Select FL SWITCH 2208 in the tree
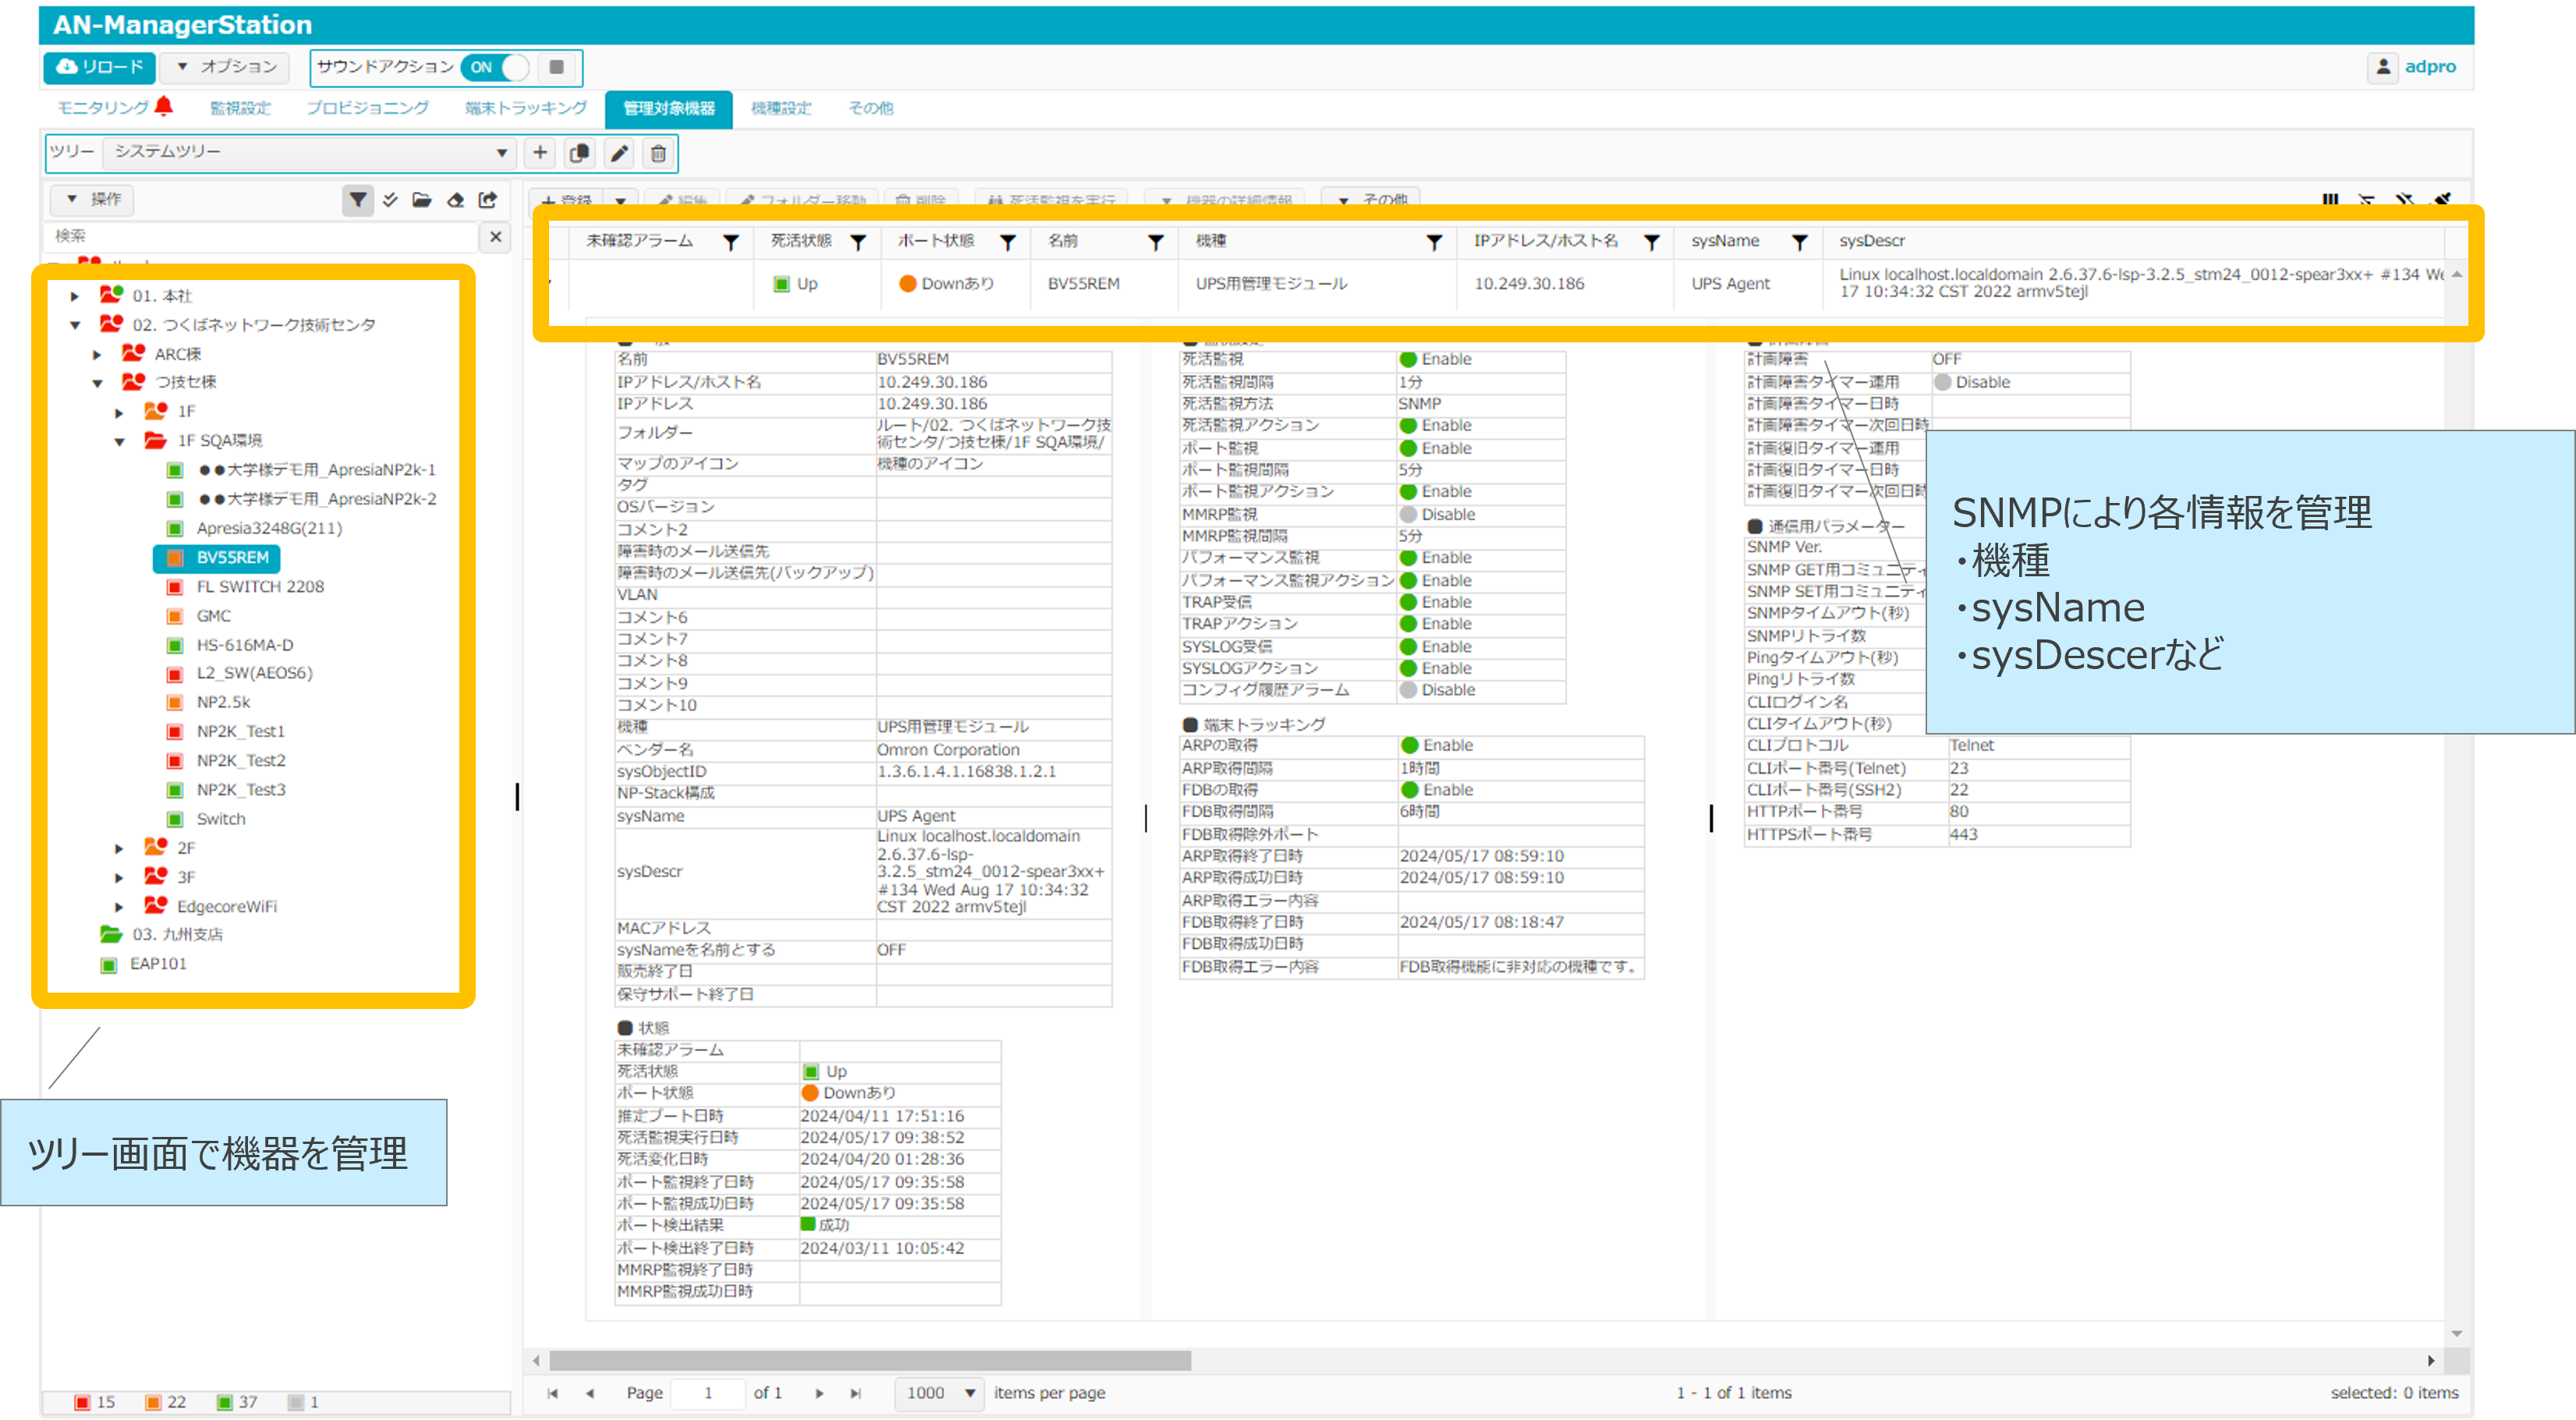Screen dimensions: 2576x1420 pos(260,587)
